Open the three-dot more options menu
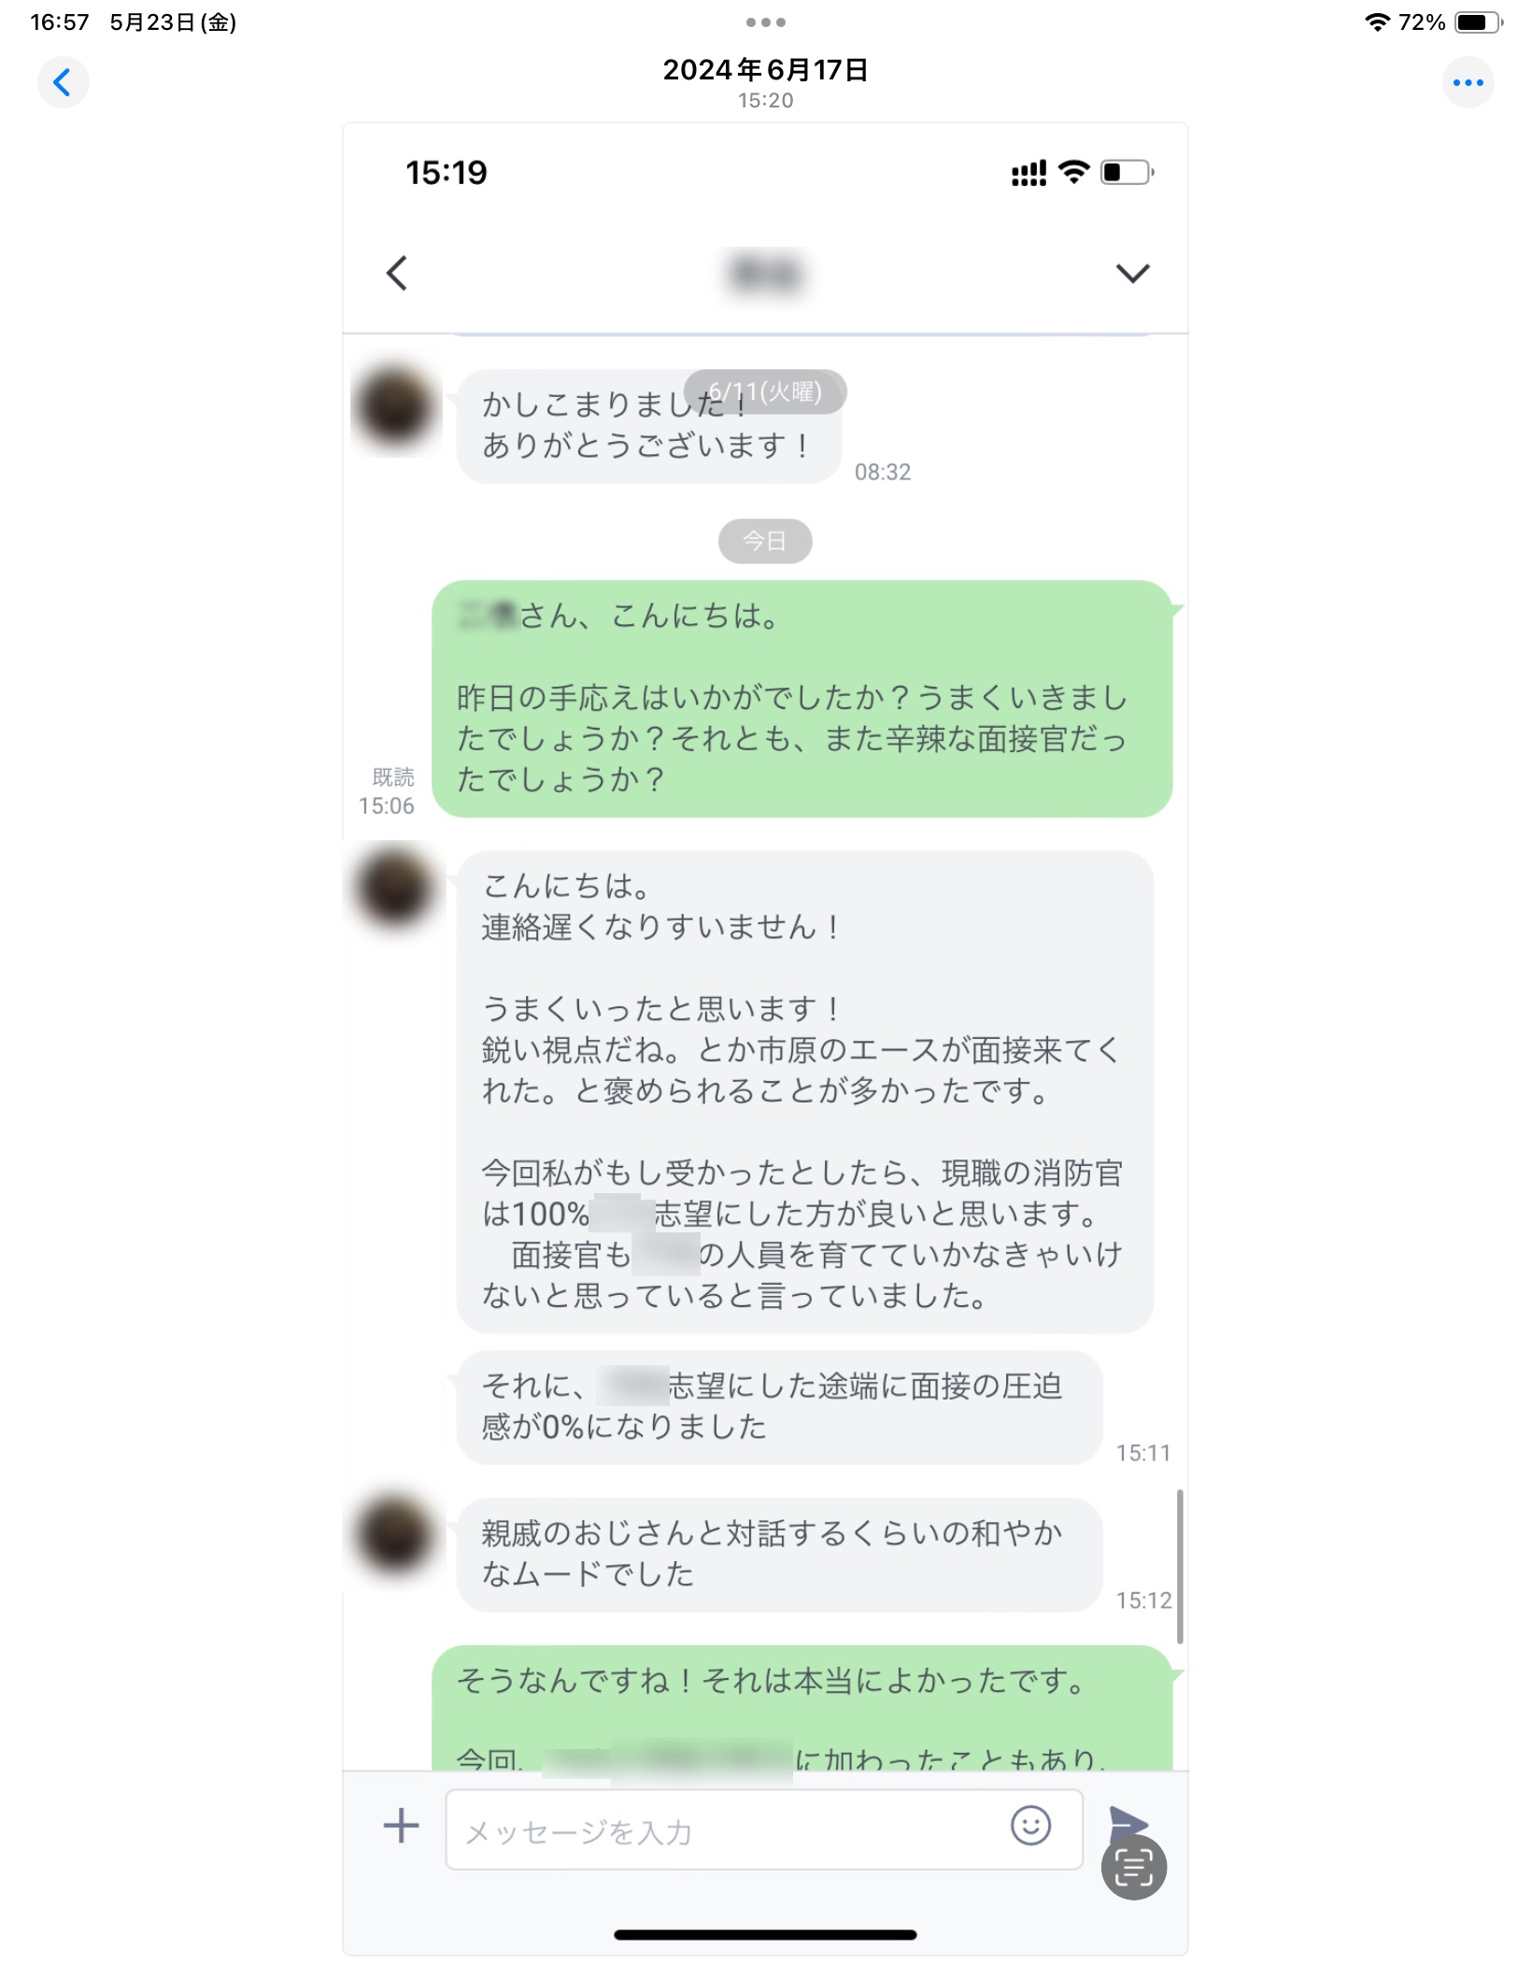1532x1963 pixels. click(x=1468, y=82)
